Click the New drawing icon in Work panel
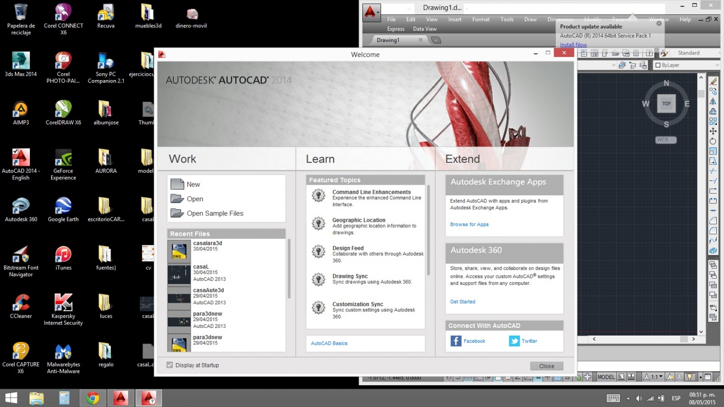The image size is (724, 407). [x=178, y=184]
